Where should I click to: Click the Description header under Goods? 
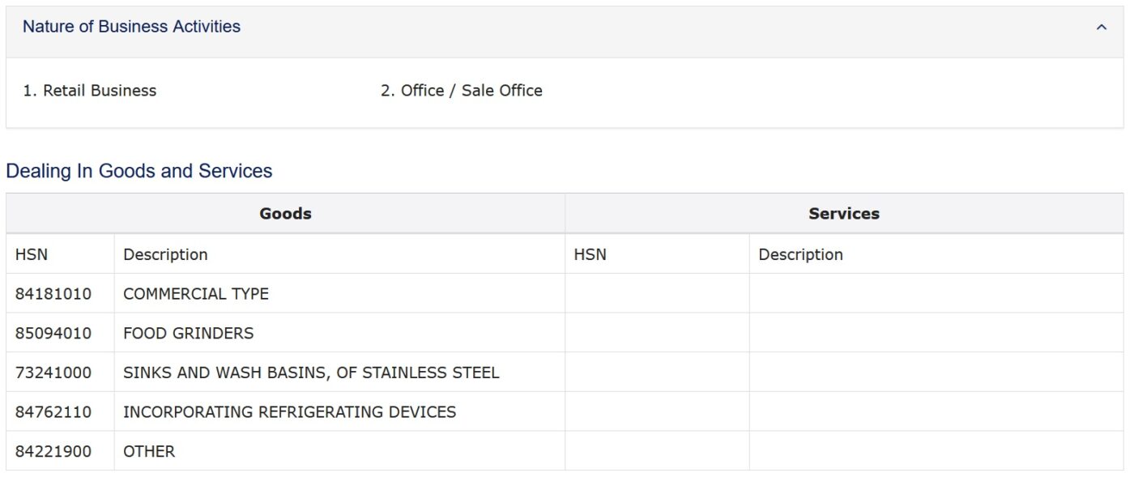pos(165,254)
